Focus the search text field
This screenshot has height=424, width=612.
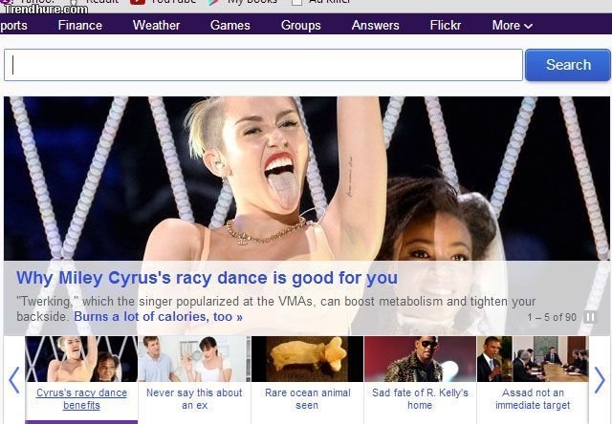[263, 65]
